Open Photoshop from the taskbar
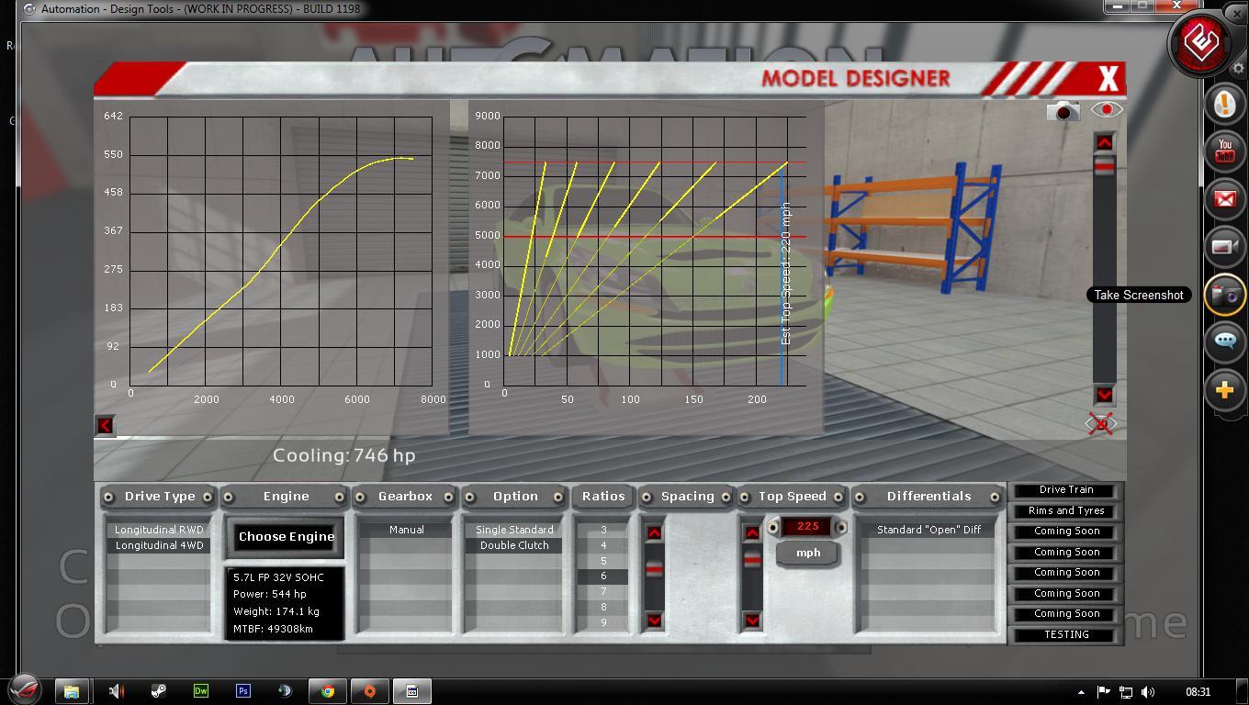The width and height of the screenshot is (1249, 705). [x=243, y=691]
